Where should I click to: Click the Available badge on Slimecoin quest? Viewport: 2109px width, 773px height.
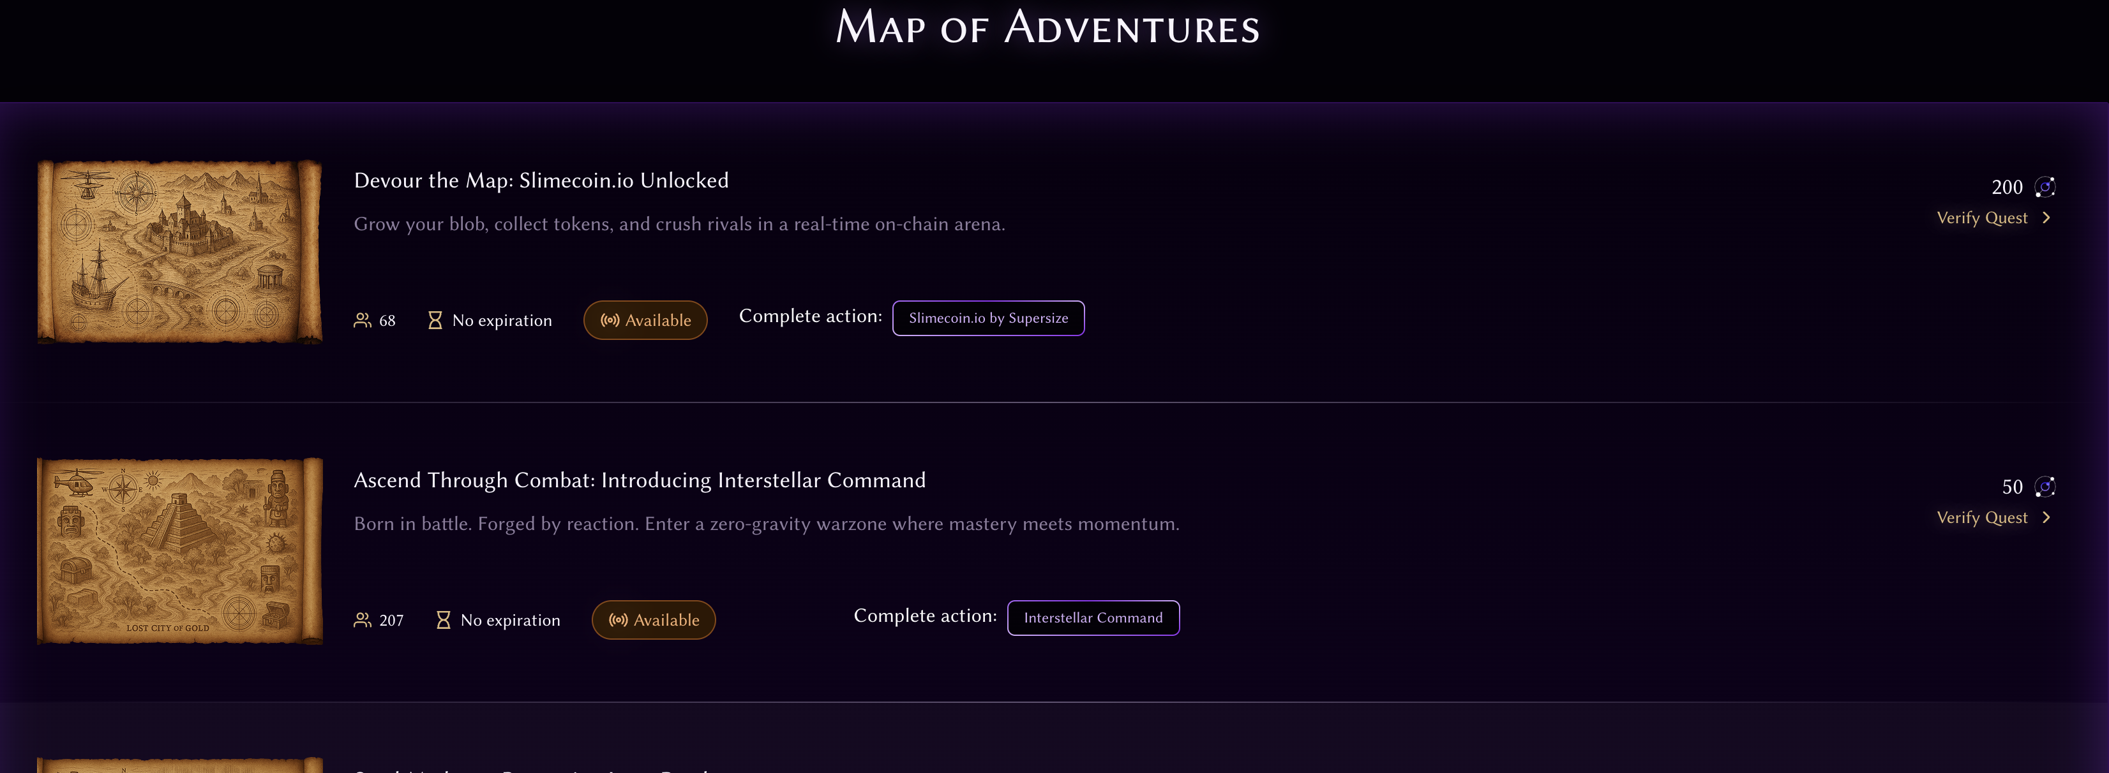coord(645,320)
